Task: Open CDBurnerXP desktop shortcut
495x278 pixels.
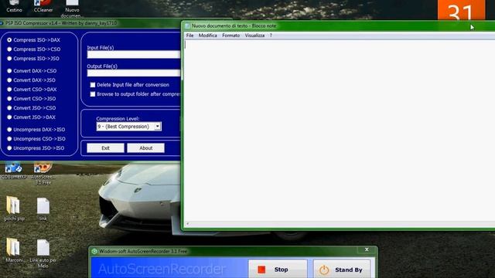Action: click(13, 171)
